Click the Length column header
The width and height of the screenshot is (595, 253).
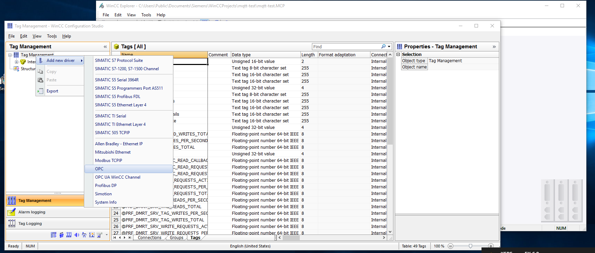coord(309,55)
